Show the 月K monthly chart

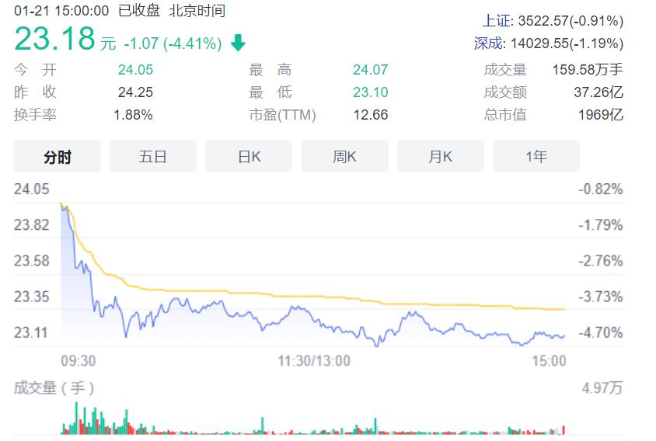point(440,156)
